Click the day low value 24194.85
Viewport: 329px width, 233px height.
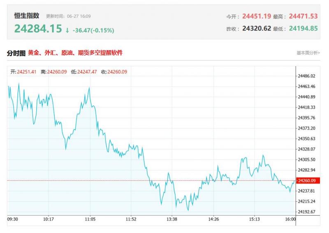[x=303, y=28]
